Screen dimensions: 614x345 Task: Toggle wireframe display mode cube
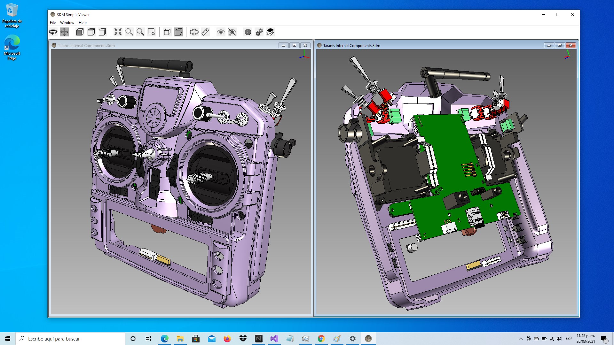tap(167, 32)
